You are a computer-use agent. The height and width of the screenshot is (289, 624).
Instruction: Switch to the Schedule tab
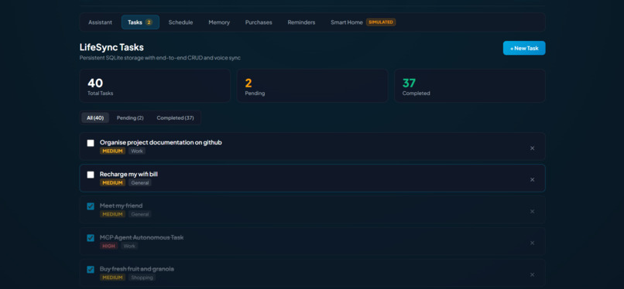click(x=180, y=22)
